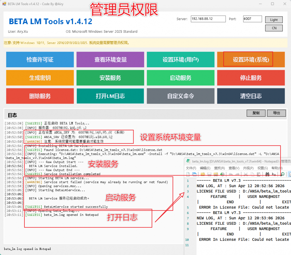This screenshot has width=291, height=255.
Task: Click the New document icon in Notepad3
Action: [188, 174]
